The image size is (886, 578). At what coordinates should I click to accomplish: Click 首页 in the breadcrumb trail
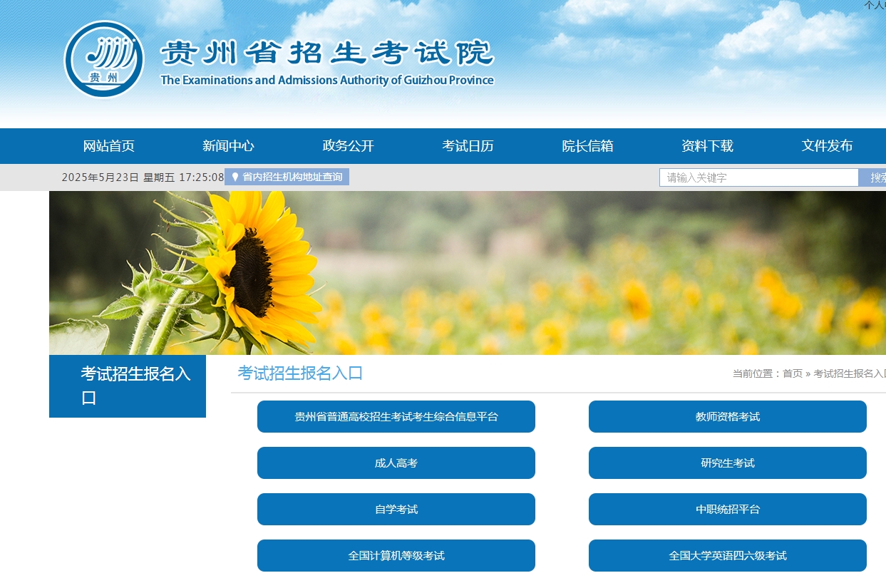pos(791,373)
